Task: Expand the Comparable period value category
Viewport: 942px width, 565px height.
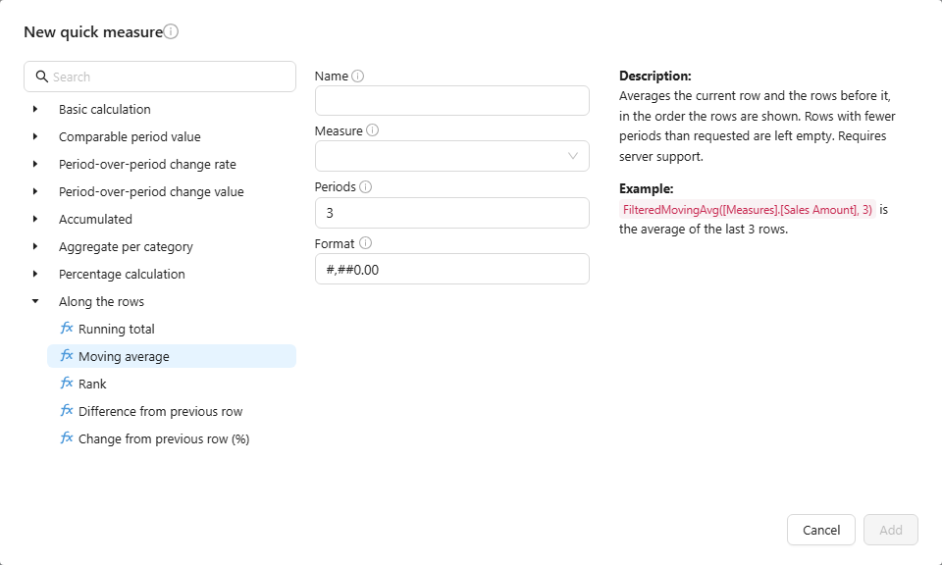Action: click(35, 137)
